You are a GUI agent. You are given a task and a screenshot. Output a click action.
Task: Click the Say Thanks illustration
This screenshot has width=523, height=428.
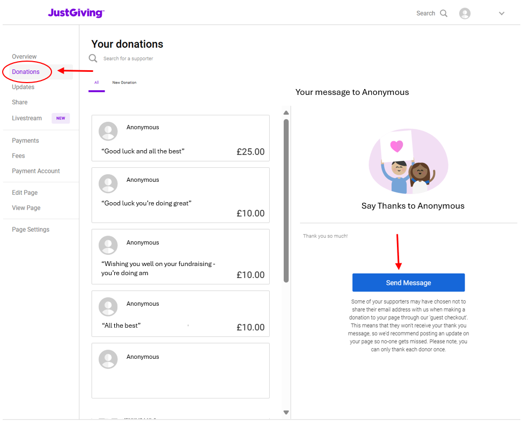(409, 161)
